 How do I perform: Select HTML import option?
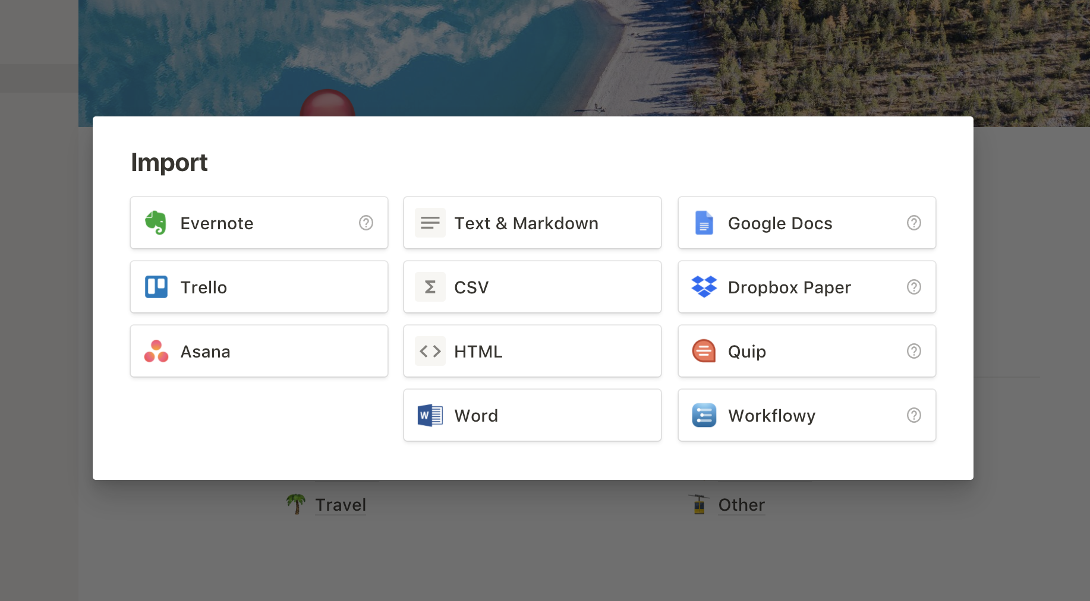(x=533, y=351)
